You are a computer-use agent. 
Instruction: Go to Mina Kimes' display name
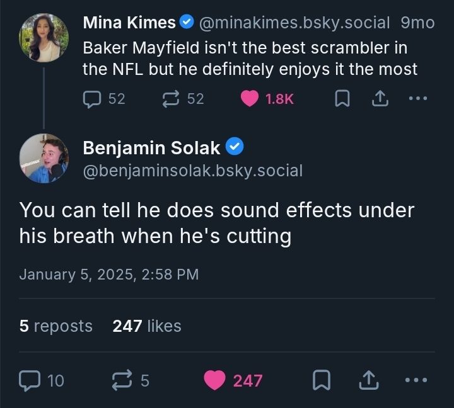pos(129,23)
